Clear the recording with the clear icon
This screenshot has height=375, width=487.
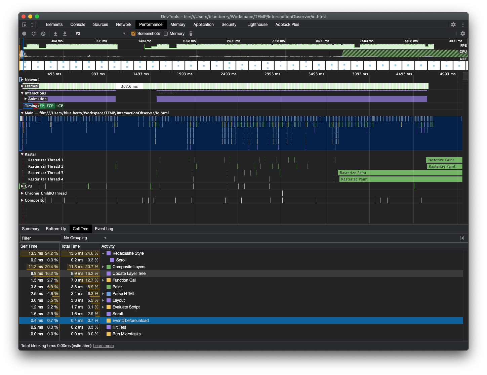pos(43,34)
